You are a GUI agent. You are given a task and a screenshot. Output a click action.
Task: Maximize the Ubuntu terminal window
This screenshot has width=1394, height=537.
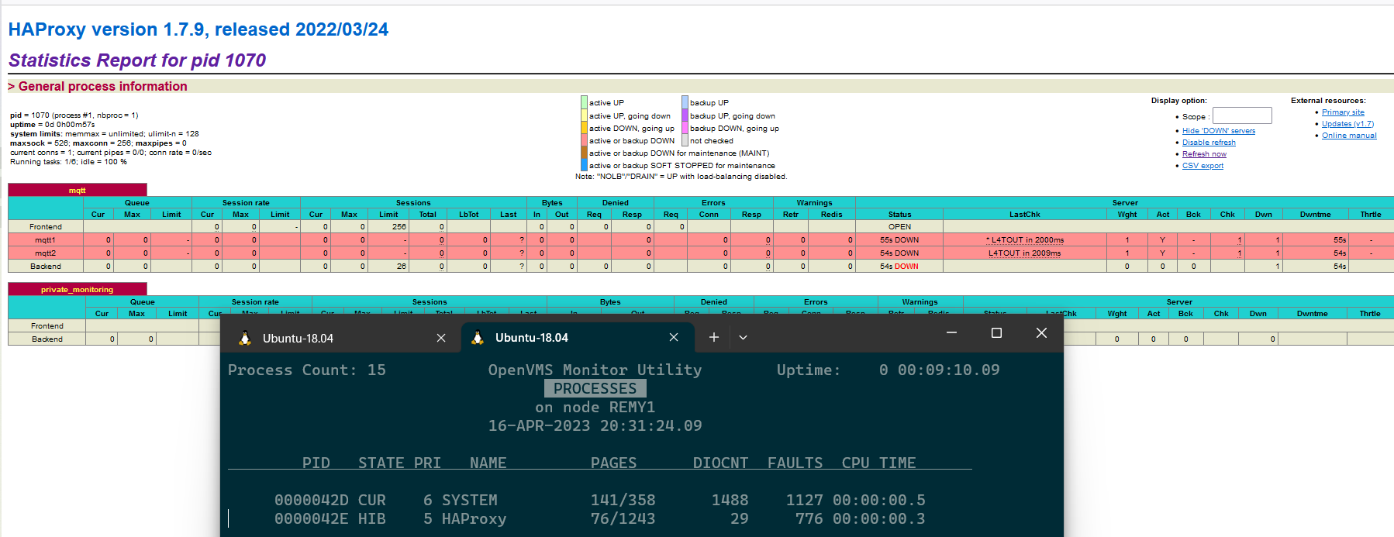click(996, 332)
